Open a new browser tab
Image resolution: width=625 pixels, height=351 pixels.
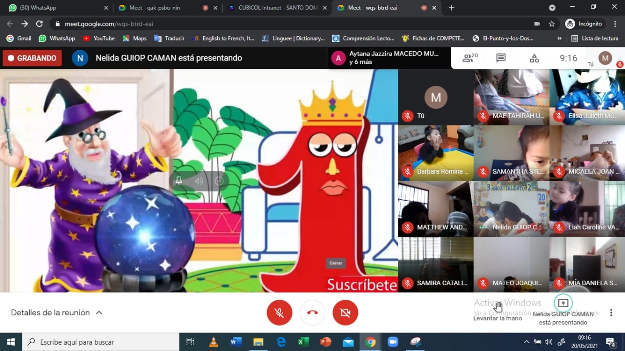click(x=451, y=8)
